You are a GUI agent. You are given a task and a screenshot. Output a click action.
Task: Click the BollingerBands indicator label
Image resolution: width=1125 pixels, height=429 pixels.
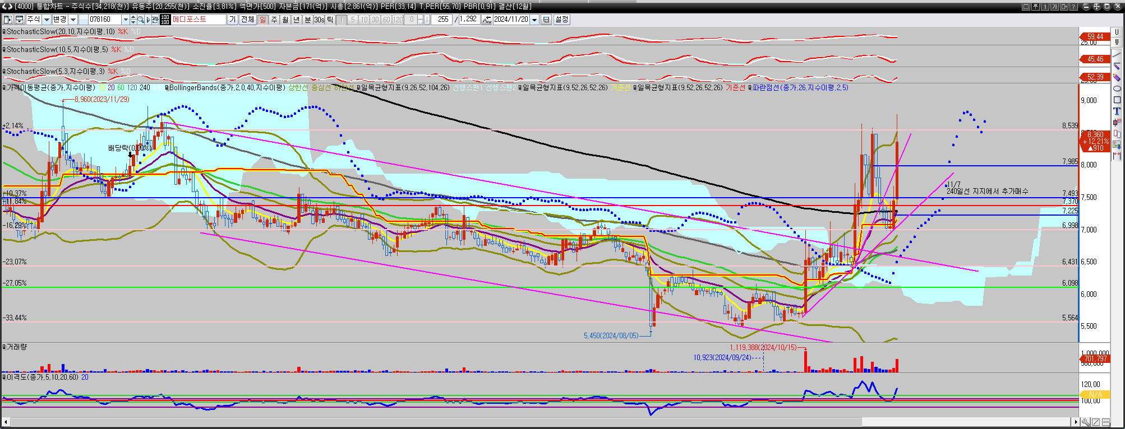pos(227,88)
